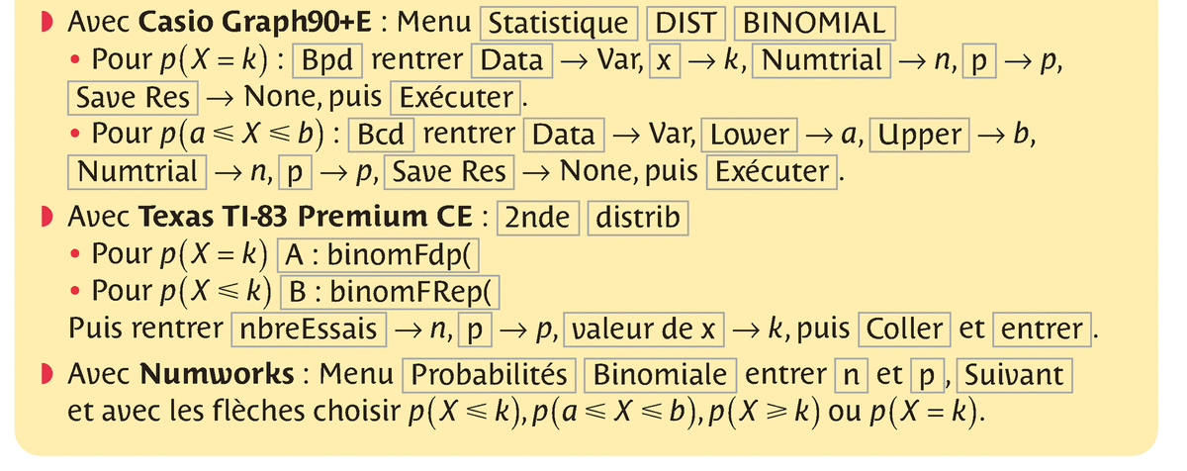Open the Probabilités menu box
Screen dimensions: 1187x471
click(x=491, y=376)
